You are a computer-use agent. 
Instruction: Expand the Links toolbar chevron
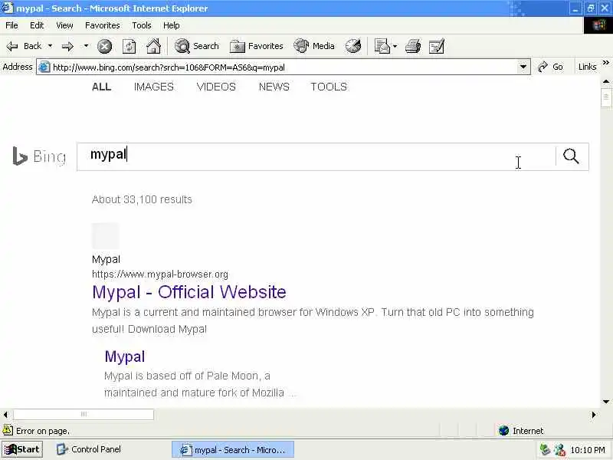click(606, 63)
